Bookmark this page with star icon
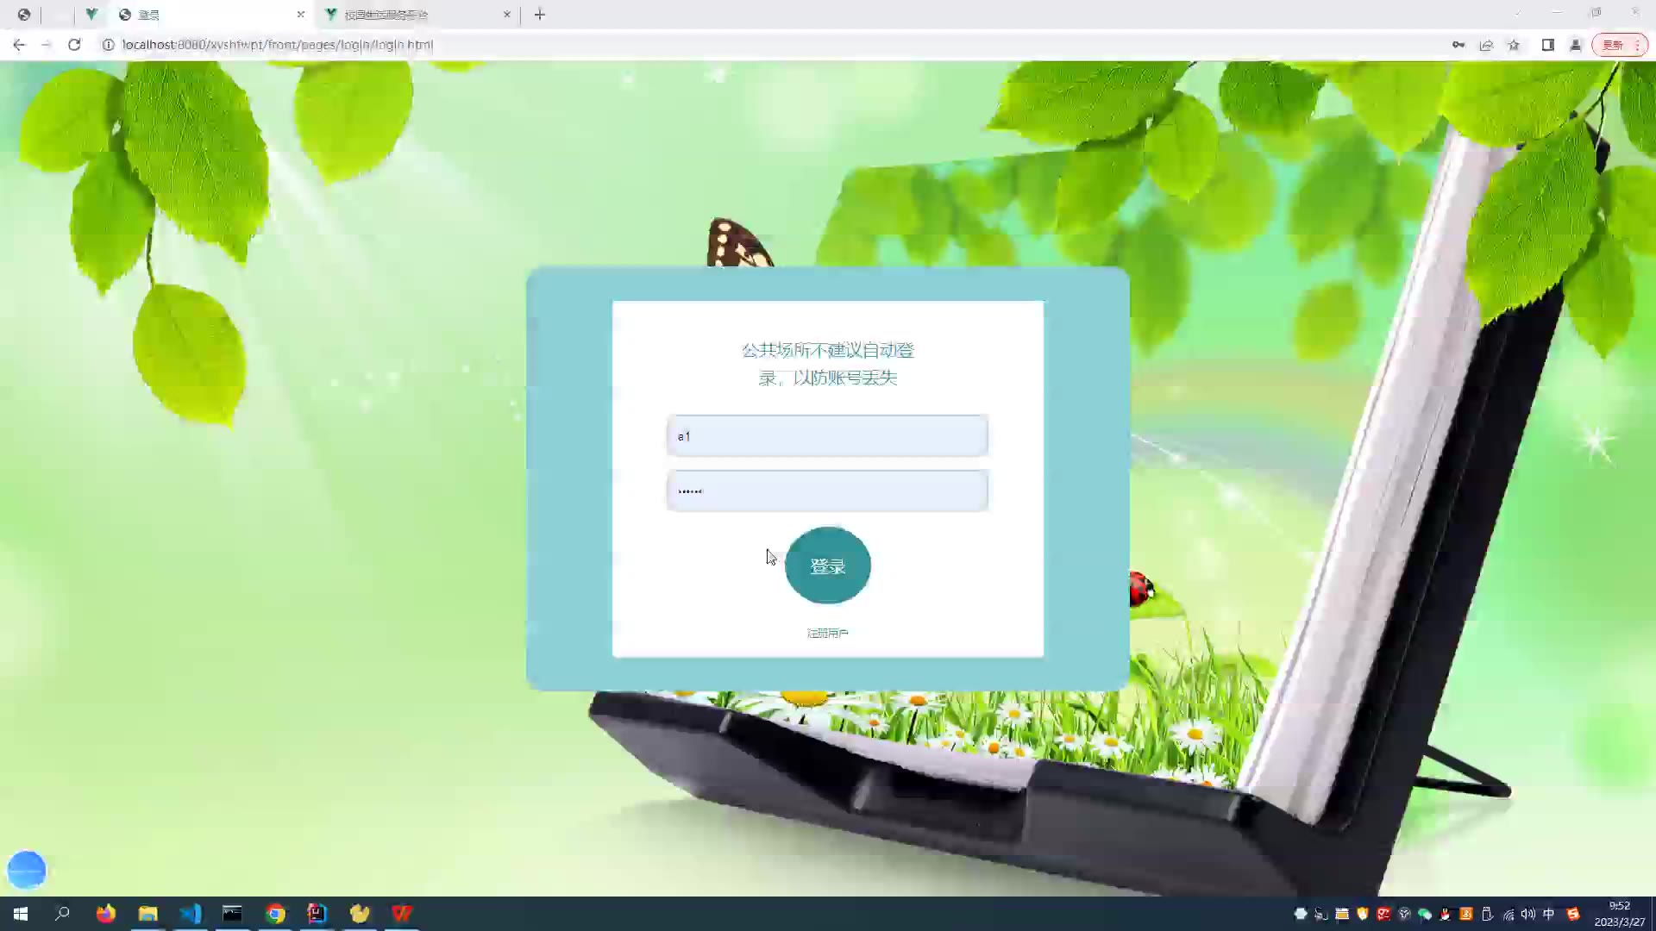 (x=1514, y=45)
